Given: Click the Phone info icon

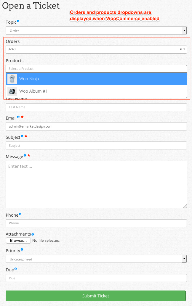Looking at the screenshot, I should point(20,214).
